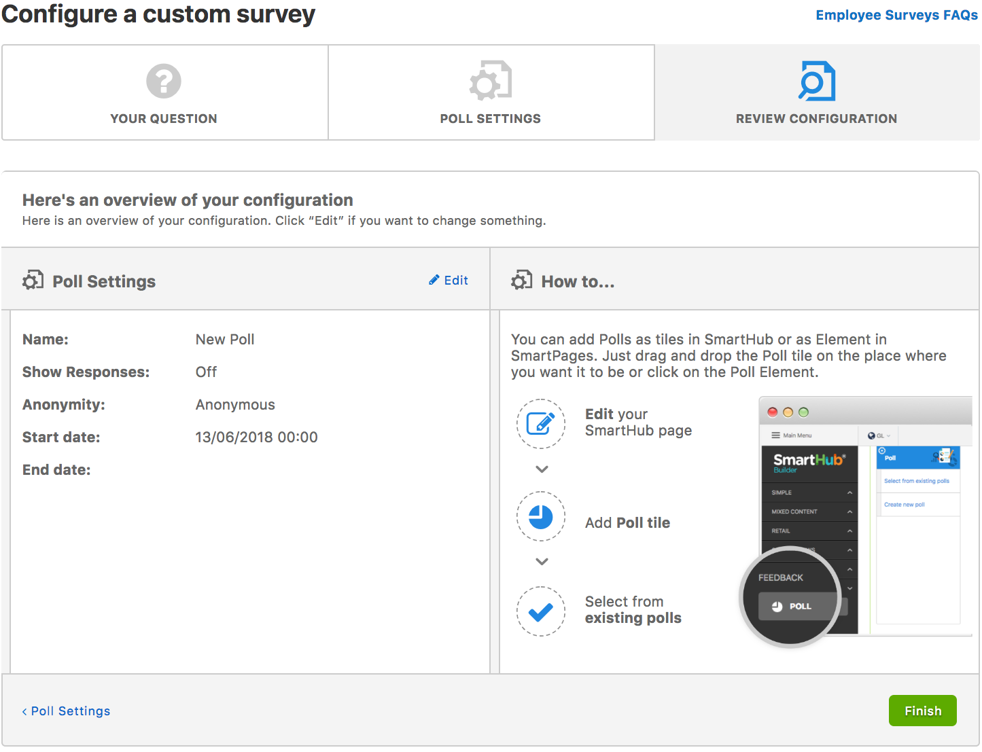
Task: Select the Review Configuration step tab
Action: point(817,92)
